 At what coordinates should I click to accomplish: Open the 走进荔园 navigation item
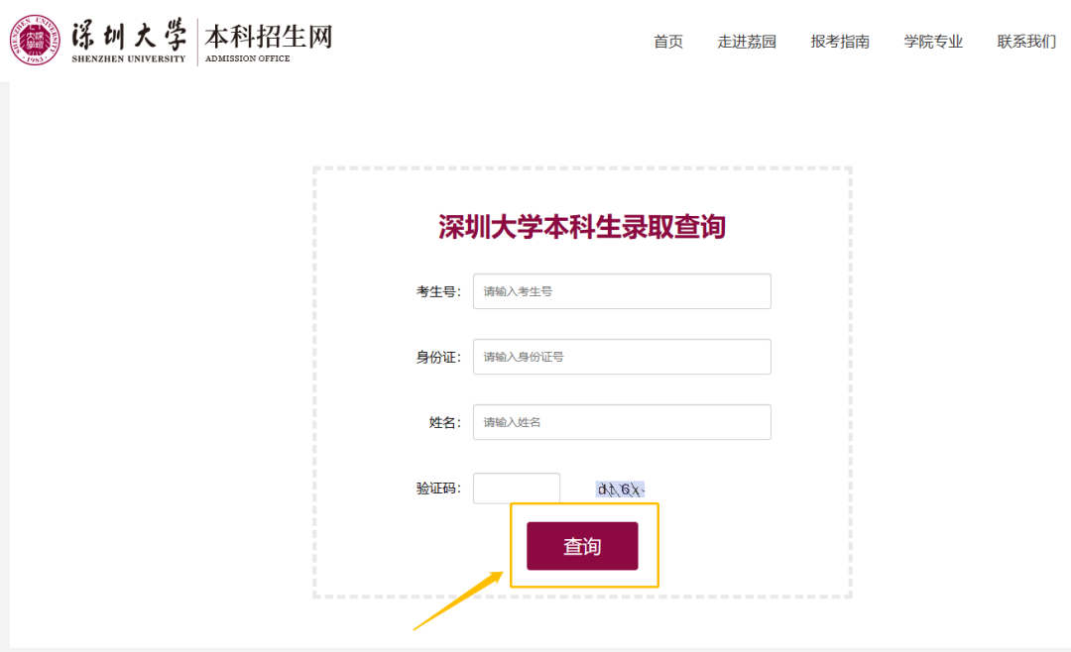[x=747, y=42]
